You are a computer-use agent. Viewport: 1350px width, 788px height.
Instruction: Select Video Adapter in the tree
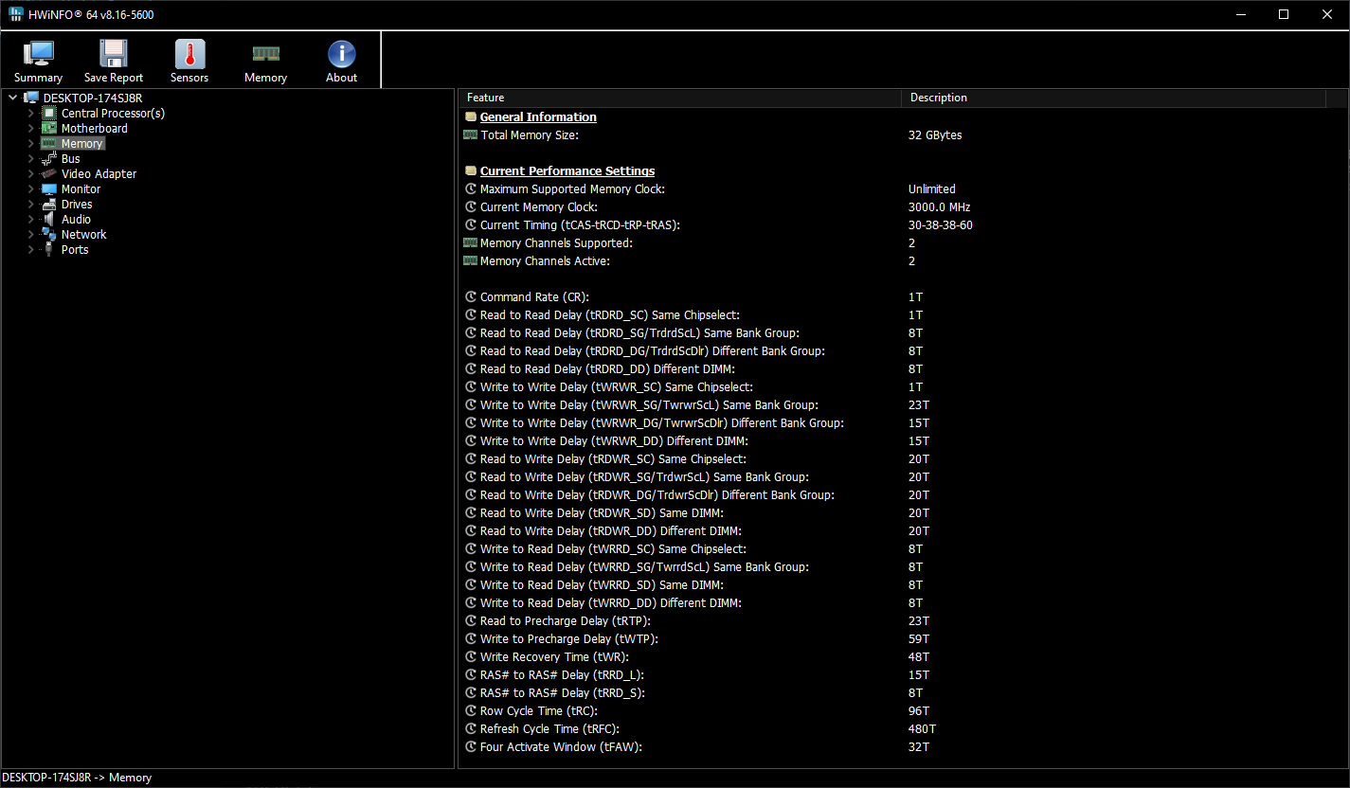pyautogui.click(x=99, y=174)
